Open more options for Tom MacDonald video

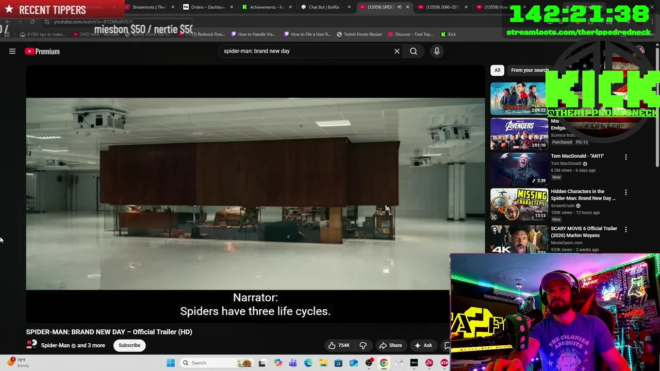626,157
